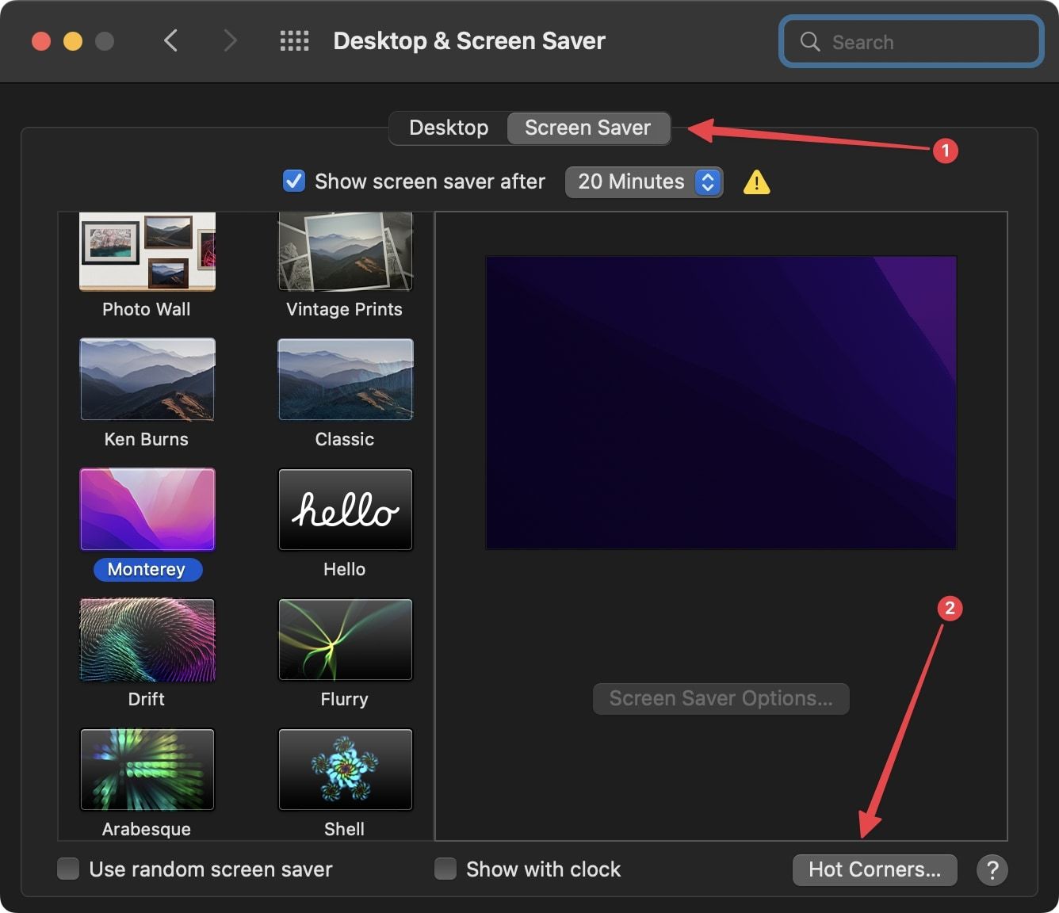Viewport: 1059px width, 913px height.
Task: Select the Photo Wall screen saver
Action: click(x=146, y=251)
